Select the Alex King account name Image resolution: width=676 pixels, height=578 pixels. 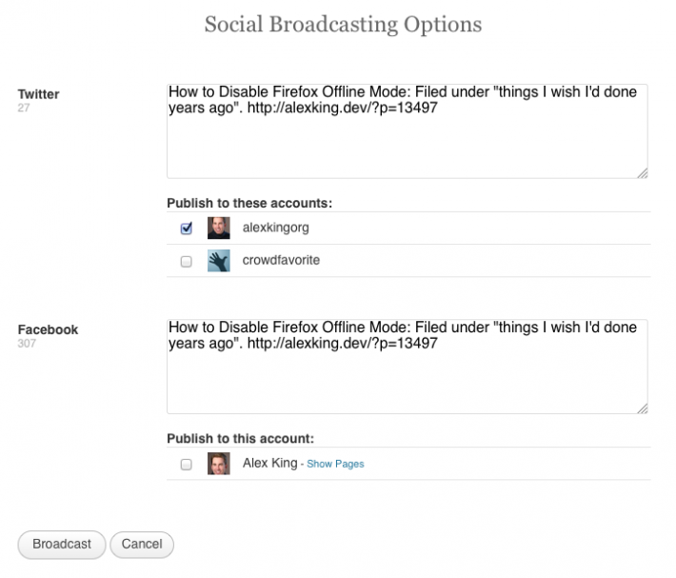pos(269,463)
